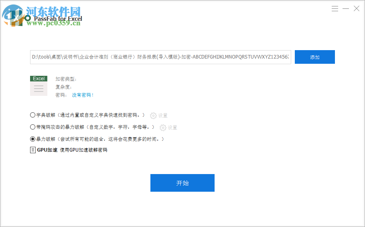
Task: Open dictionary attack settings gear
Action: 153,115
